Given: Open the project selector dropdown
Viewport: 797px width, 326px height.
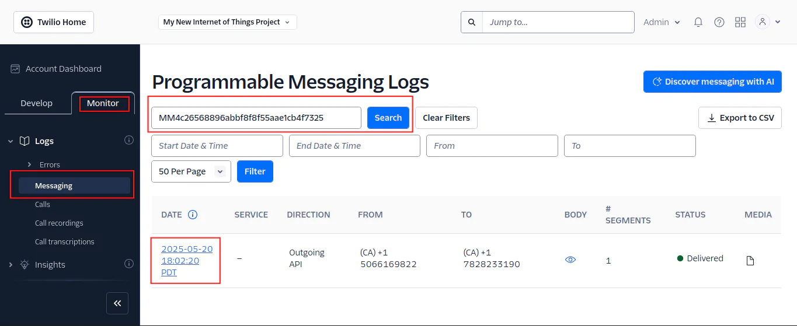Looking at the screenshot, I should coord(228,22).
